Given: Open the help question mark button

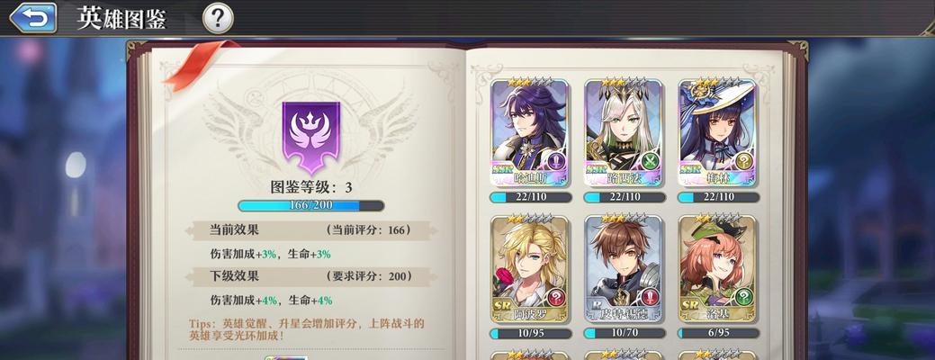Looking at the screenshot, I should [x=218, y=19].
